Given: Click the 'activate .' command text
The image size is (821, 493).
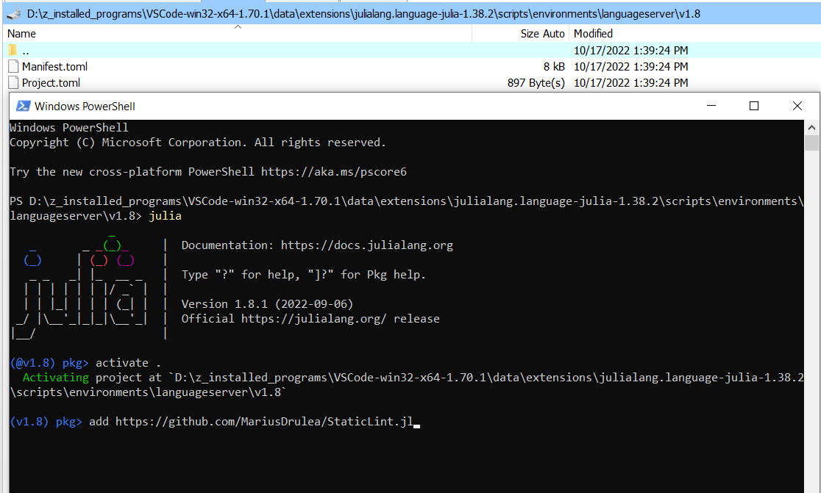Looking at the screenshot, I should pyautogui.click(x=128, y=363).
